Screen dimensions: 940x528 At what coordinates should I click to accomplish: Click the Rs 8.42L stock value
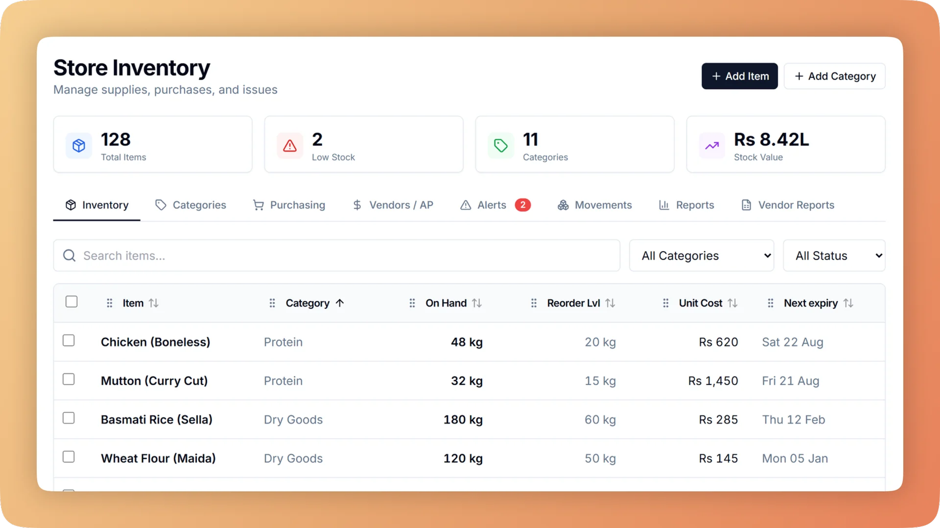pos(772,140)
